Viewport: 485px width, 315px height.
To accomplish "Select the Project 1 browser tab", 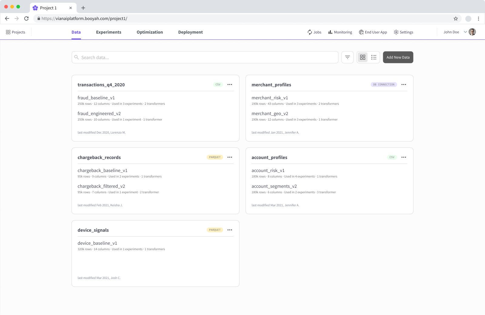I will pyautogui.click(x=53, y=8).
